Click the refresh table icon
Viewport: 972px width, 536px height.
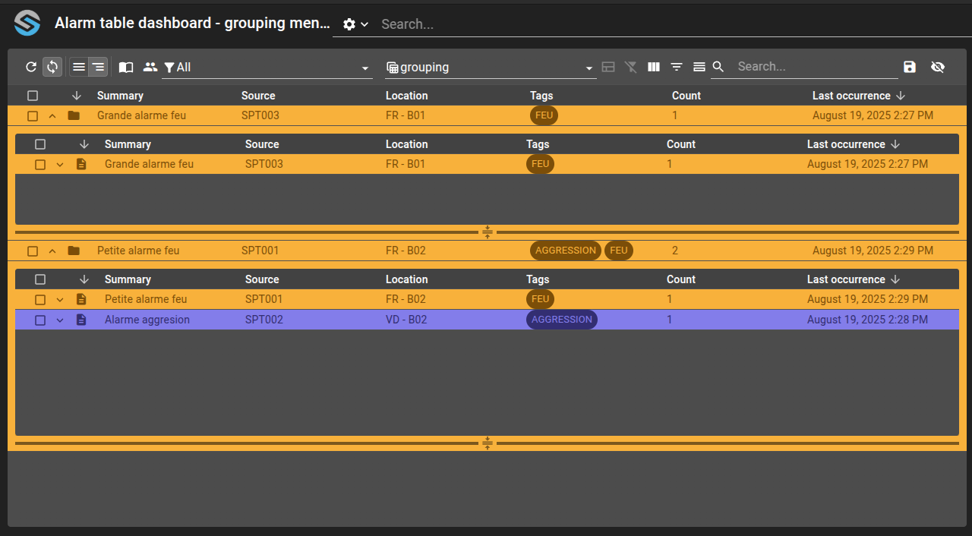coord(31,67)
